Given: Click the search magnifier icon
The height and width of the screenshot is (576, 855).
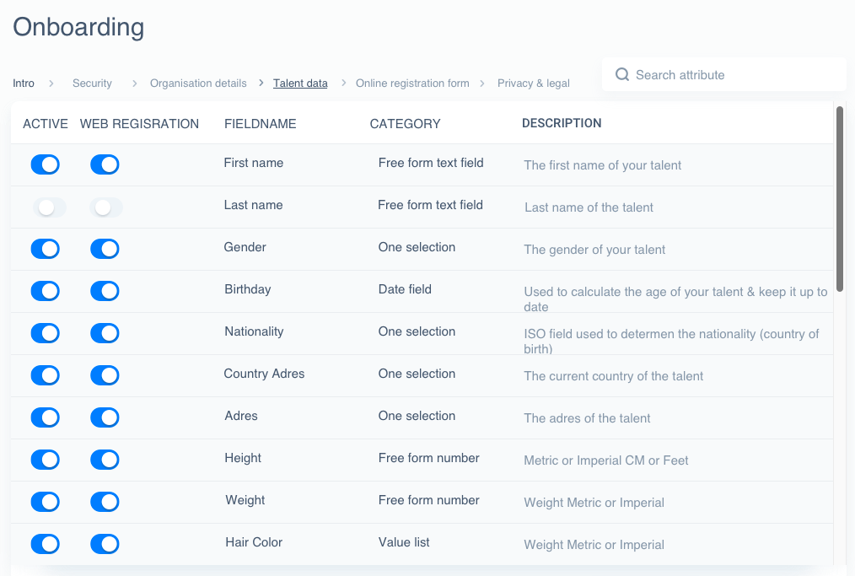Looking at the screenshot, I should (x=622, y=74).
